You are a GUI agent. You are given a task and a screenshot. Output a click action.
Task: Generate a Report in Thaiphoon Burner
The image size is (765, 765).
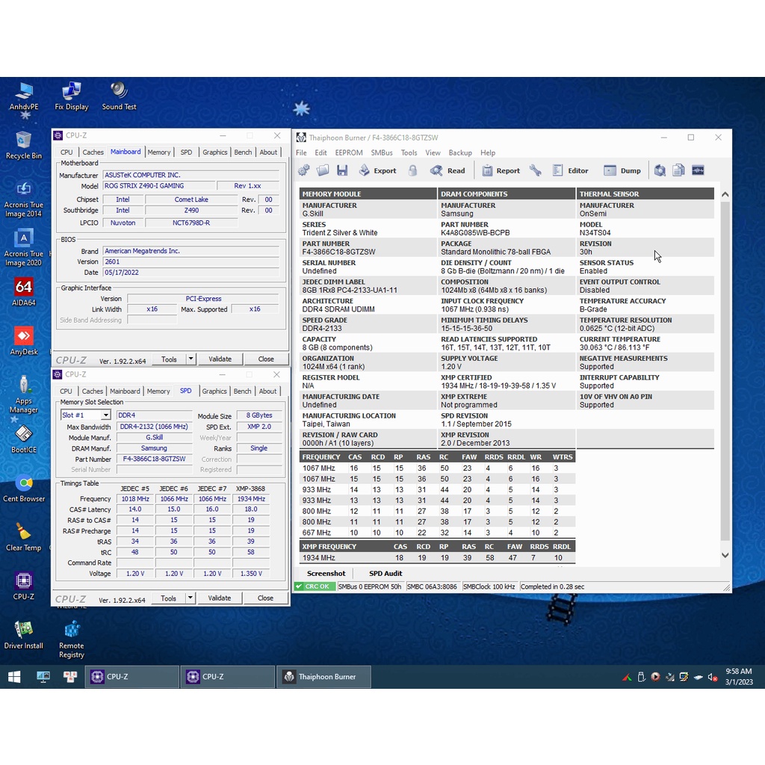(501, 170)
